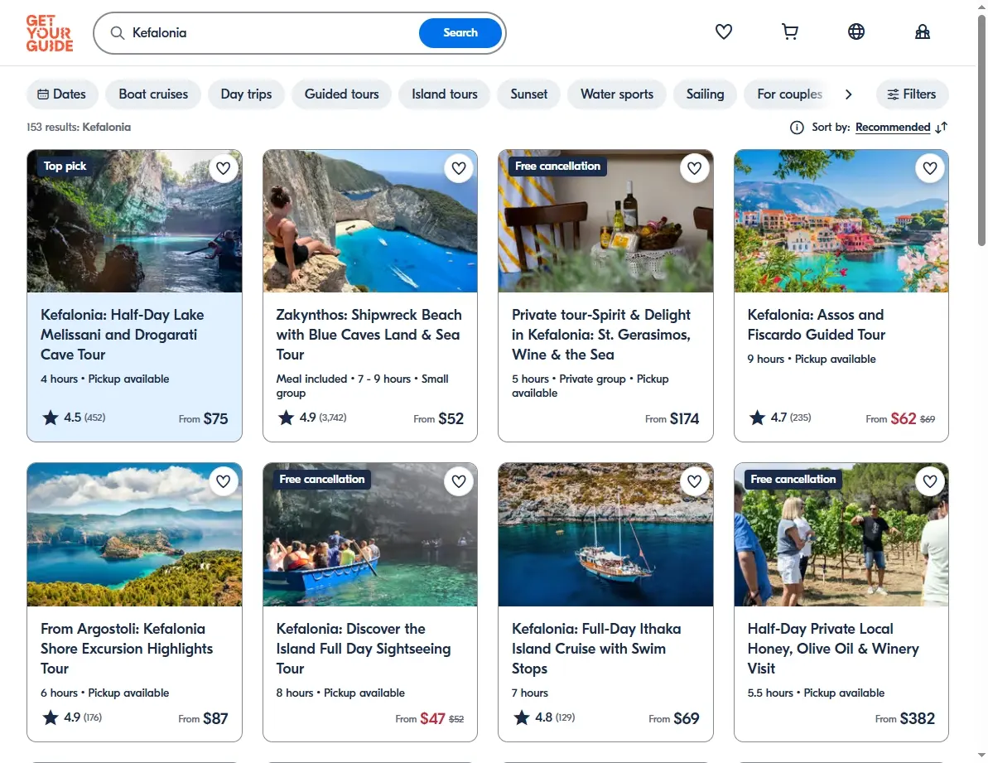Click the discounted $47 price
This screenshot has width=988, height=763.
click(432, 718)
